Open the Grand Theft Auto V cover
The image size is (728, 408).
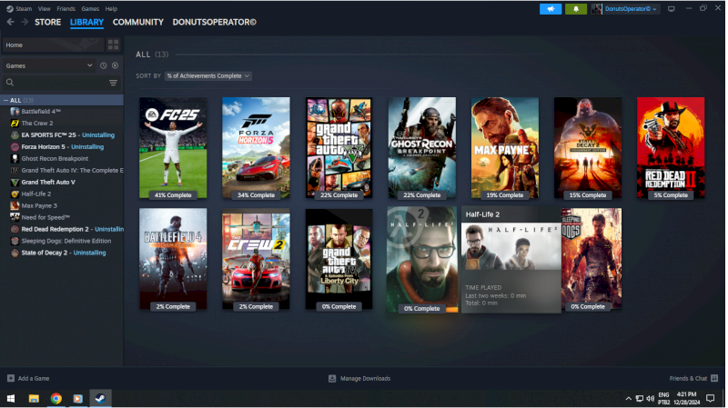point(339,147)
